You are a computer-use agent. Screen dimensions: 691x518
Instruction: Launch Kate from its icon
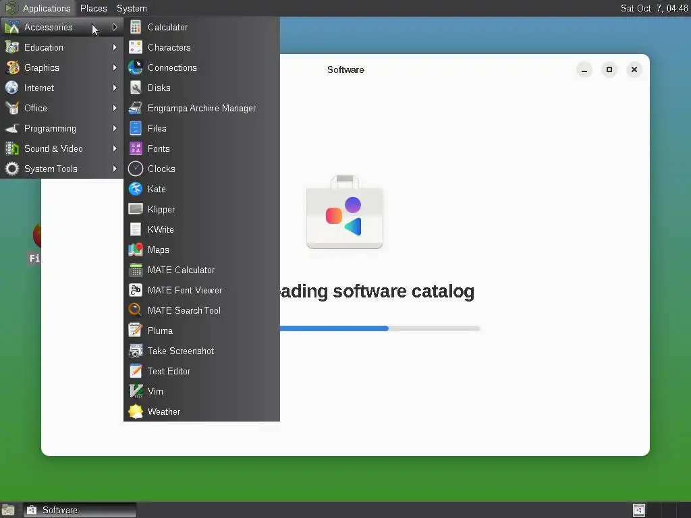[x=135, y=189]
